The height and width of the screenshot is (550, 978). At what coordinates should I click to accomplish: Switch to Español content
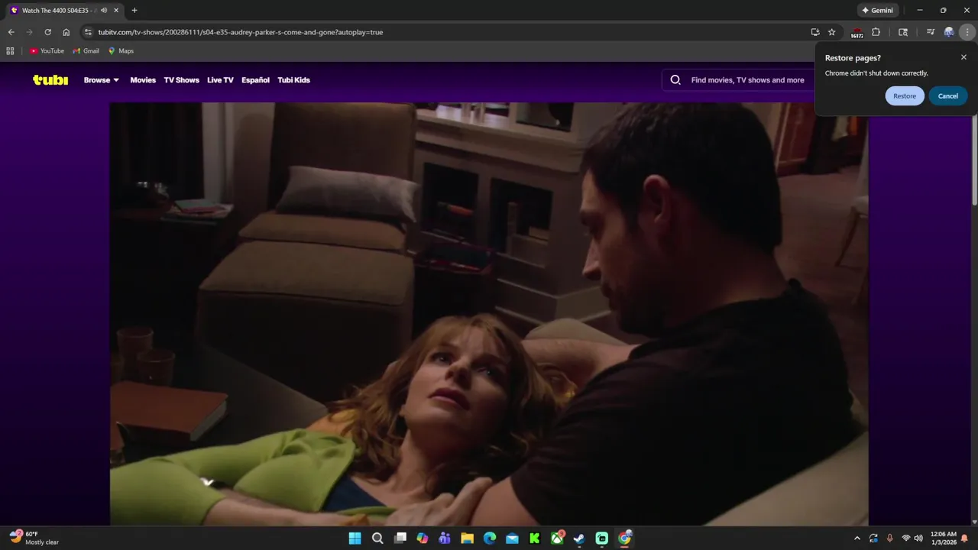point(255,80)
